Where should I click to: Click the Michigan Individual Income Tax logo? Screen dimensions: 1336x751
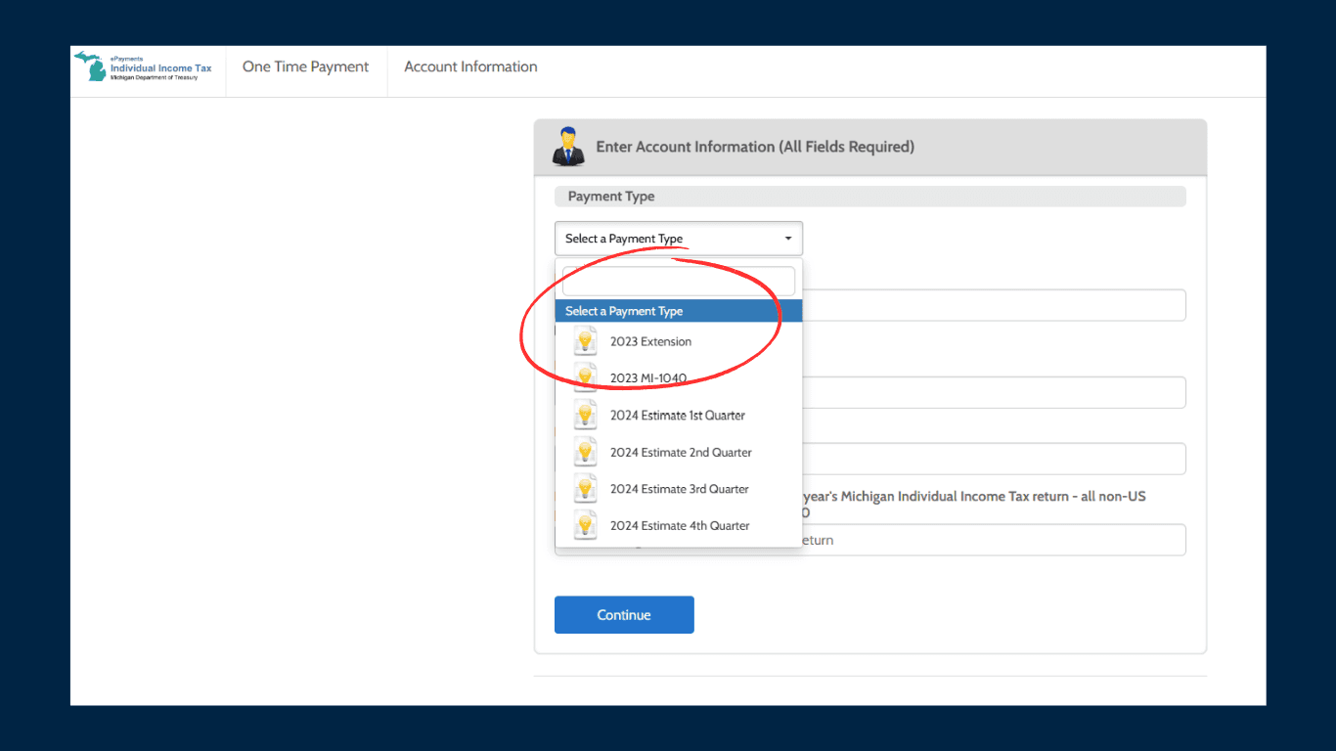(x=144, y=67)
